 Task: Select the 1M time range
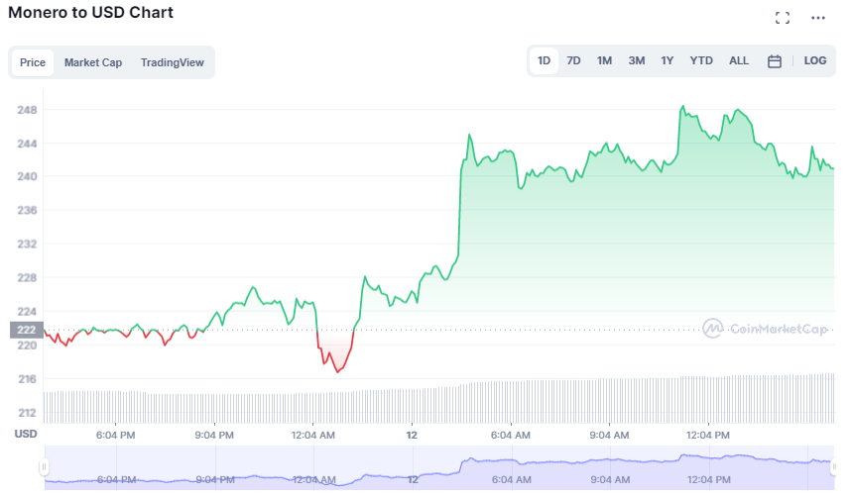click(604, 60)
